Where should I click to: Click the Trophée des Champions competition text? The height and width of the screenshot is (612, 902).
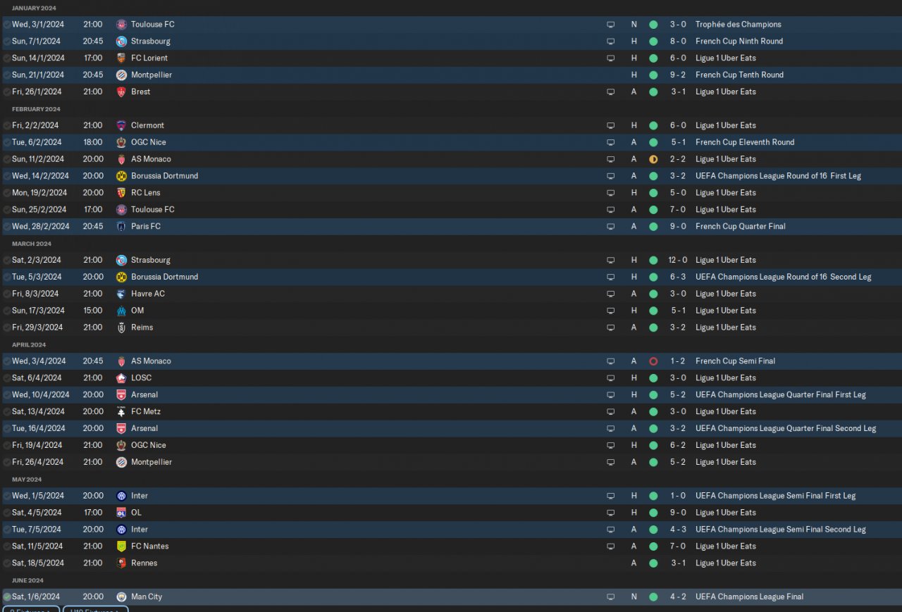point(738,25)
